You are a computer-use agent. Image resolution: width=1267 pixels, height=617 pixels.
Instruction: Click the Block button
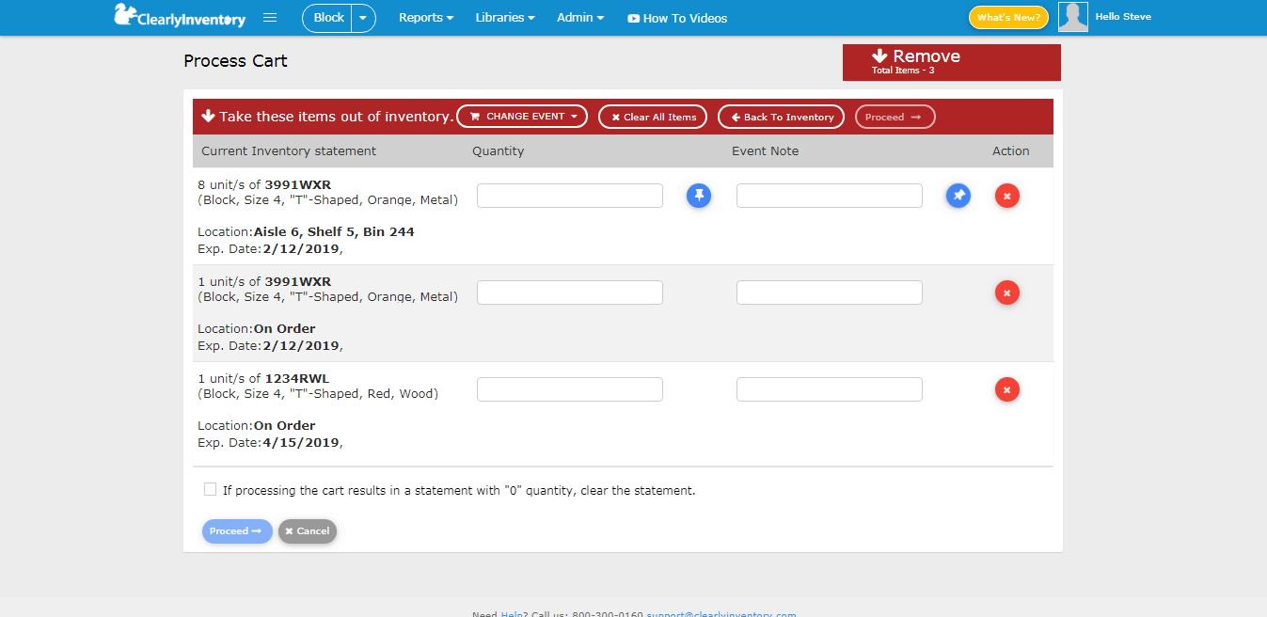(x=327, y=18)
